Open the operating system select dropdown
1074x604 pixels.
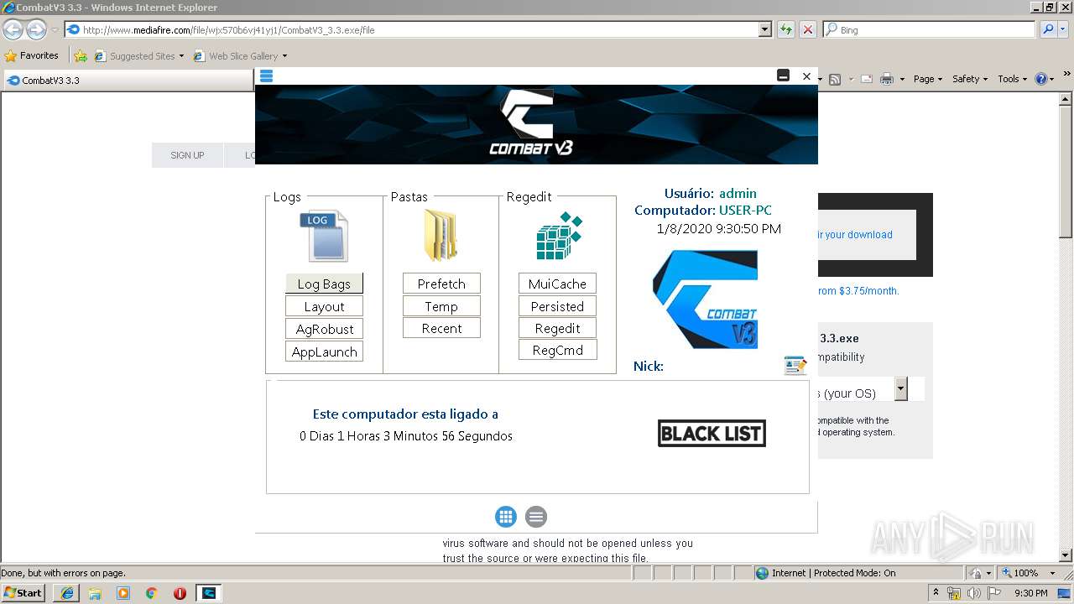tap(900, 388)
